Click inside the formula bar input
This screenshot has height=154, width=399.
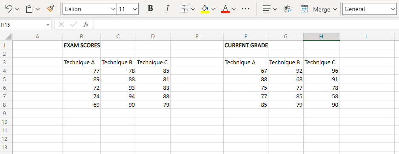point(246,24)
